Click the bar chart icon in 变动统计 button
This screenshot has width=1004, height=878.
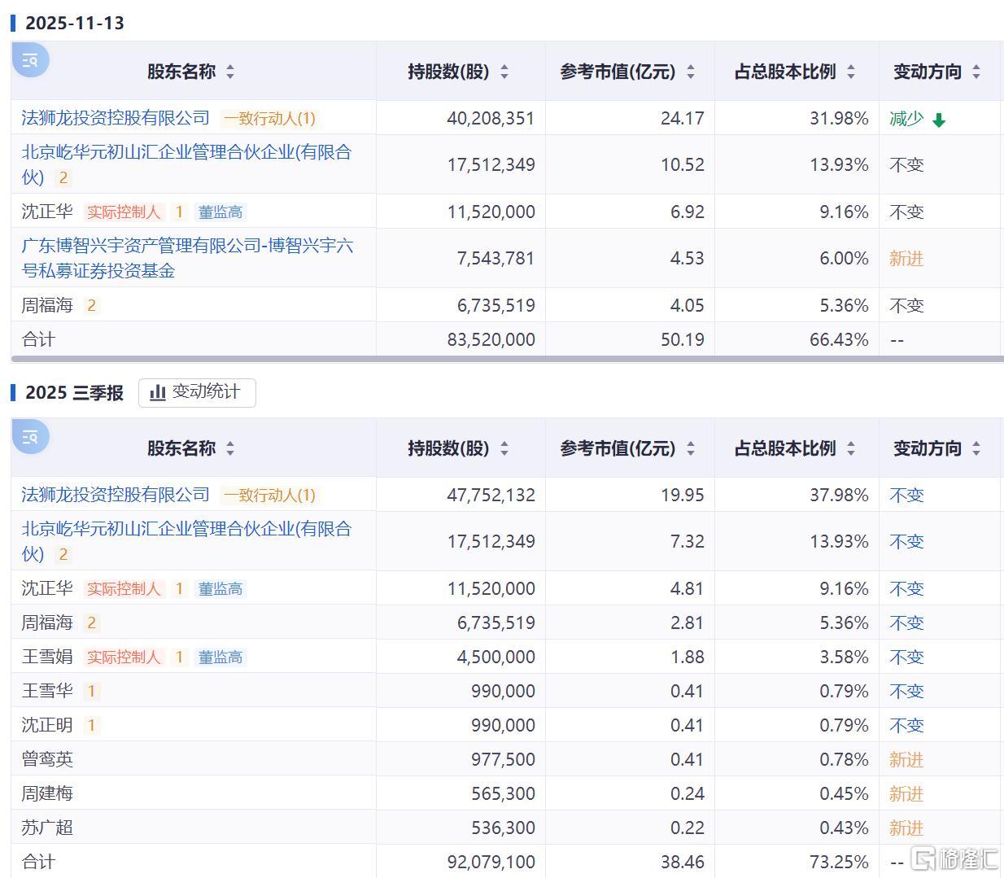[x=158, y=392]
